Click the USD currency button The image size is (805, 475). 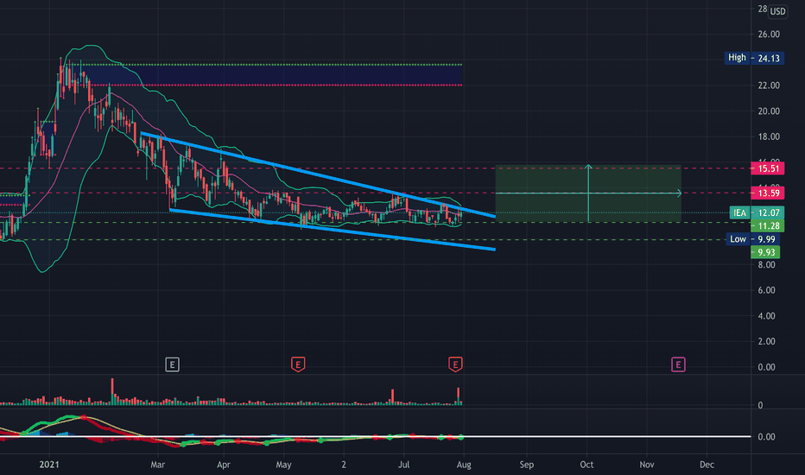[777, 11]
